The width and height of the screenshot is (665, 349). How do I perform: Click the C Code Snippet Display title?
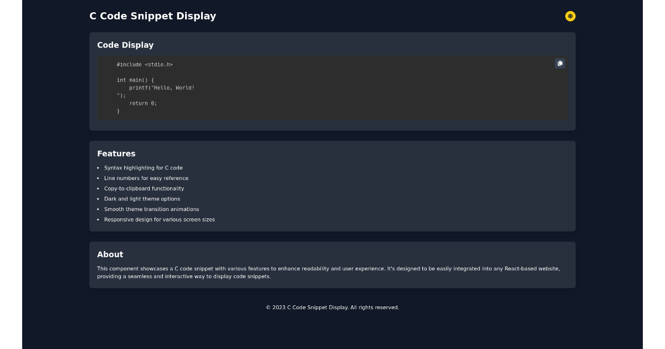click(x=153, y=16)
